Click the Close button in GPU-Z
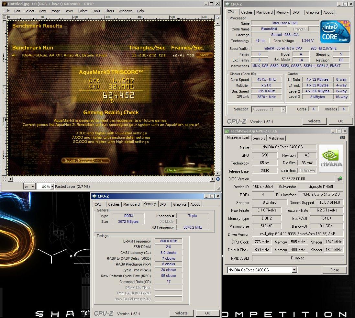The image size is (355, 318). [x=334, y=270]
